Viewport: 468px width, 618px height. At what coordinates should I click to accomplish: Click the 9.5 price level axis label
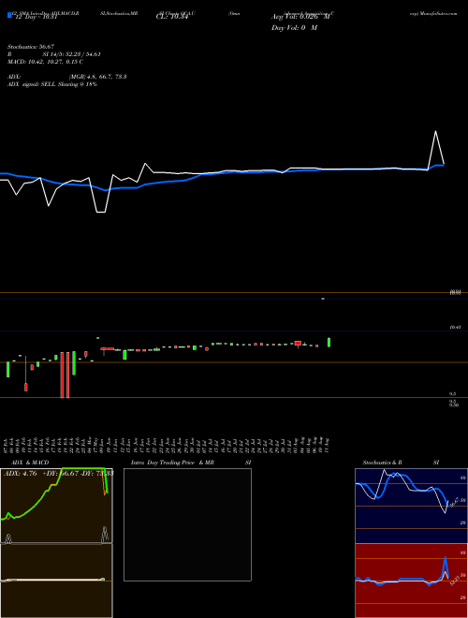[452, 393]
